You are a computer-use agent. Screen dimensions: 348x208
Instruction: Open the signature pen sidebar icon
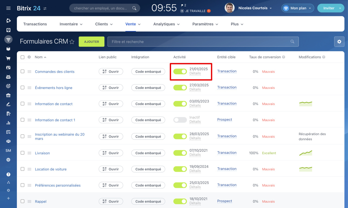[x=8, y=105]
